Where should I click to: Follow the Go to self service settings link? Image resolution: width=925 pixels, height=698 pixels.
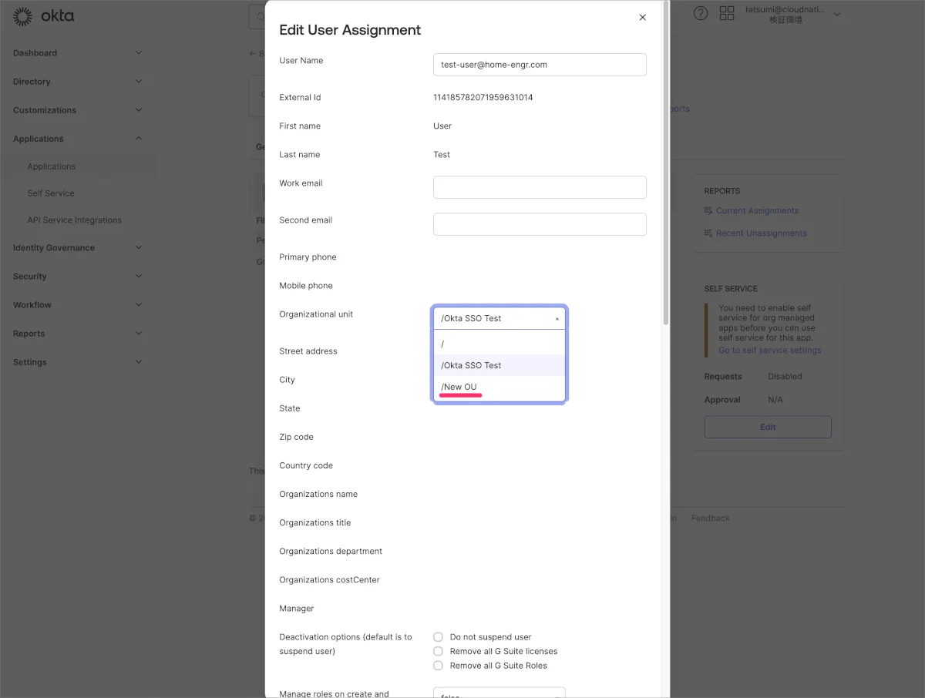770,351
